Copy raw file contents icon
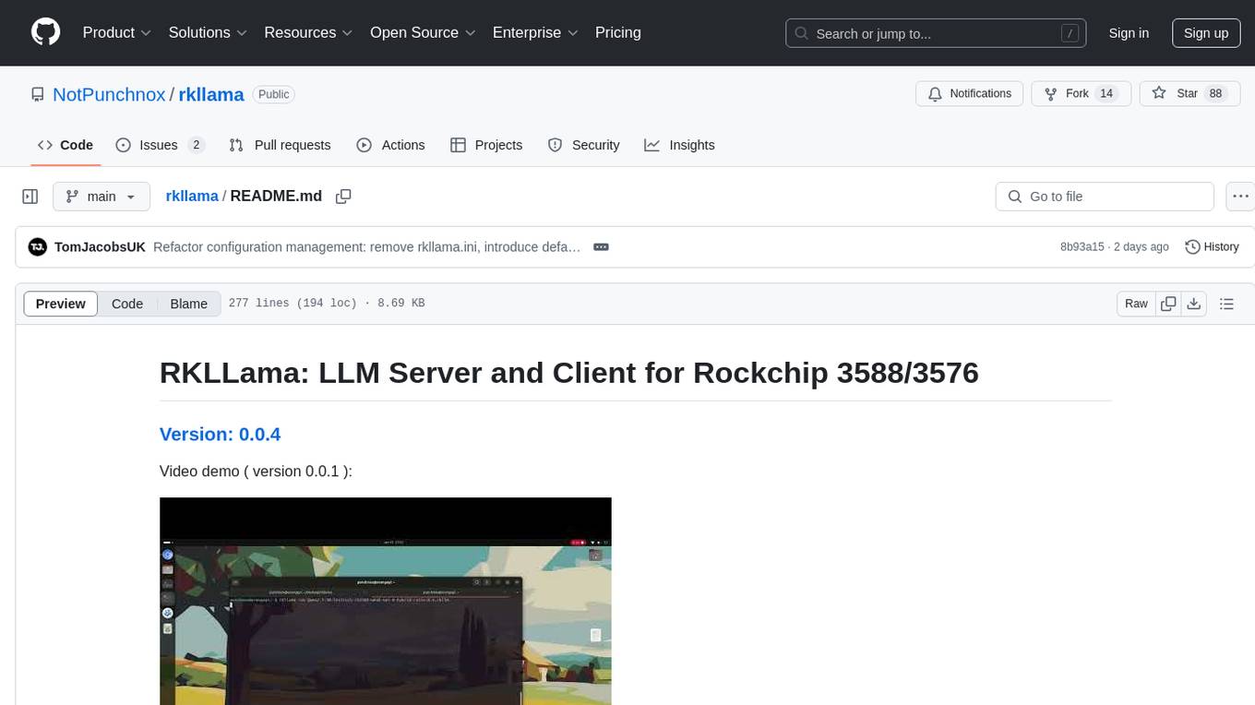 tap(1169, 304)
